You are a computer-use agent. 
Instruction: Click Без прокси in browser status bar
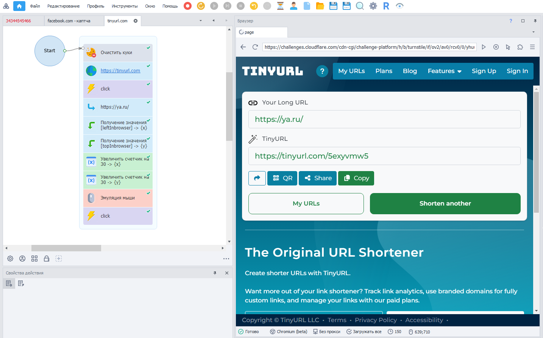(x=326, y=332)
